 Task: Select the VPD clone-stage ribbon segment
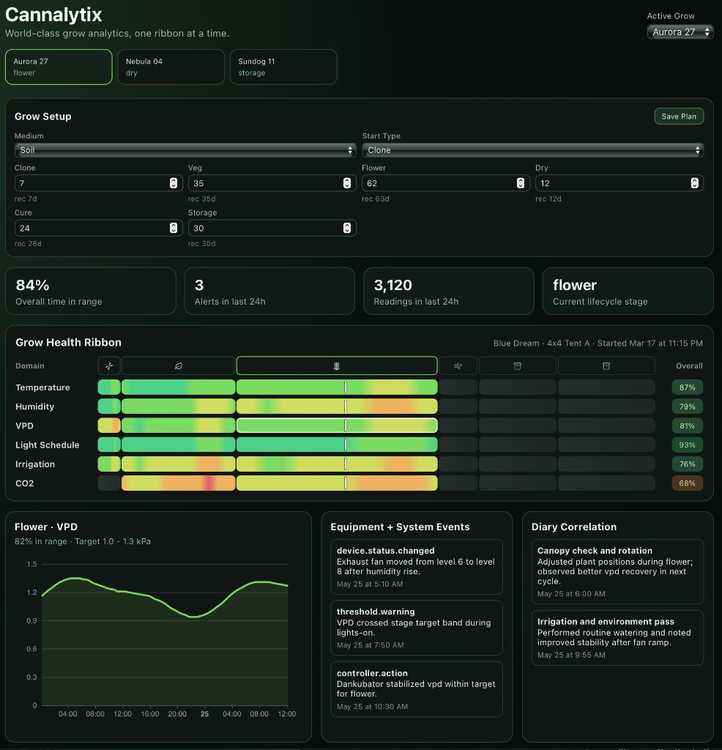pos(109,426)
